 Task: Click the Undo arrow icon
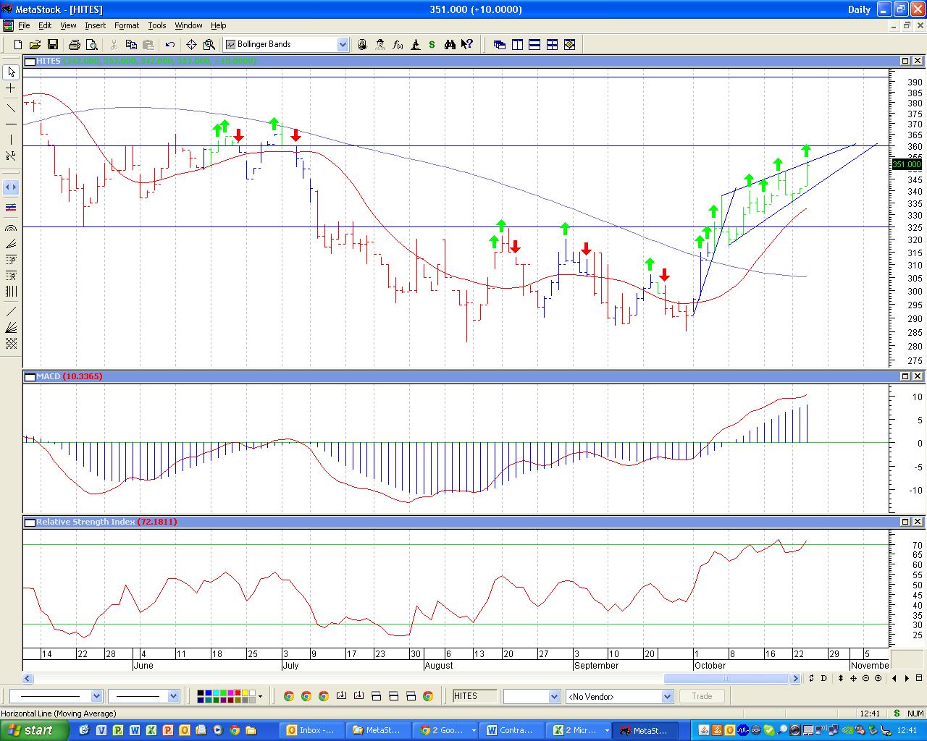[x=170, y=45]
